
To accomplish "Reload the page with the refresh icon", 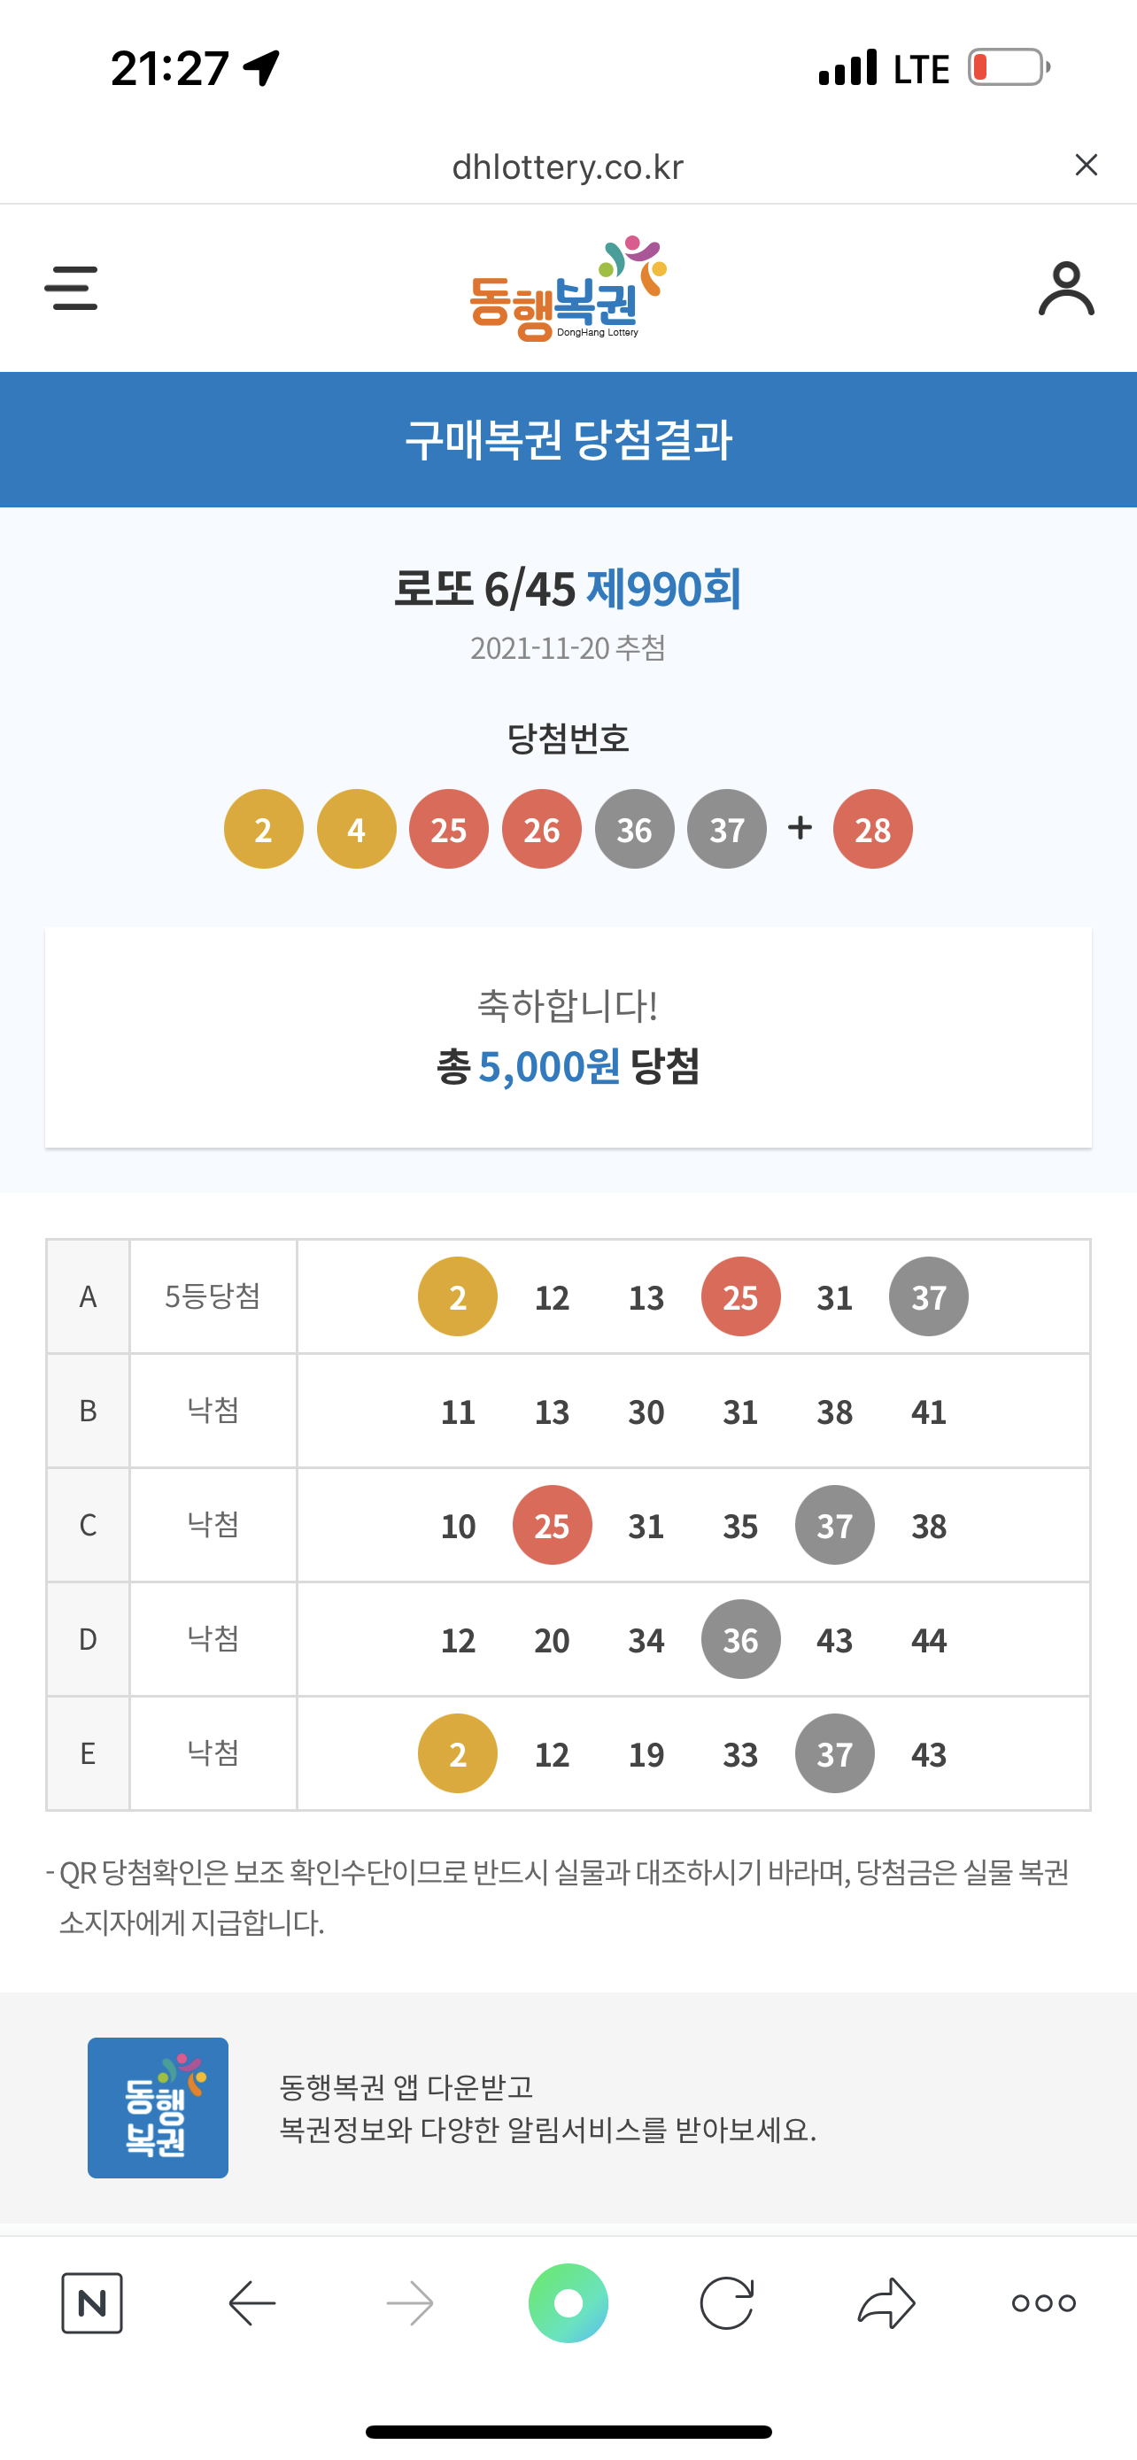I will [726, 2302].
